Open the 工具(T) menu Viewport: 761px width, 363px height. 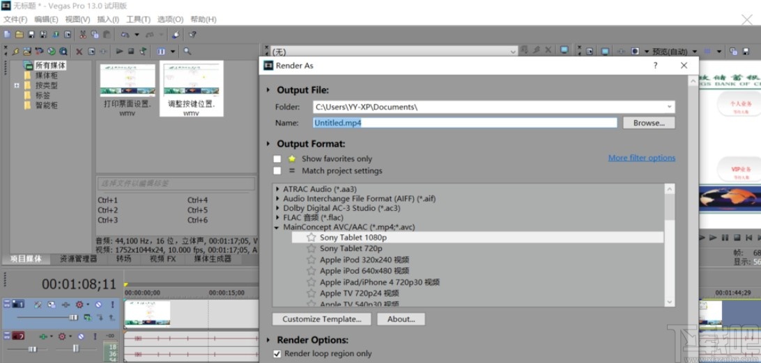[138, 19]
